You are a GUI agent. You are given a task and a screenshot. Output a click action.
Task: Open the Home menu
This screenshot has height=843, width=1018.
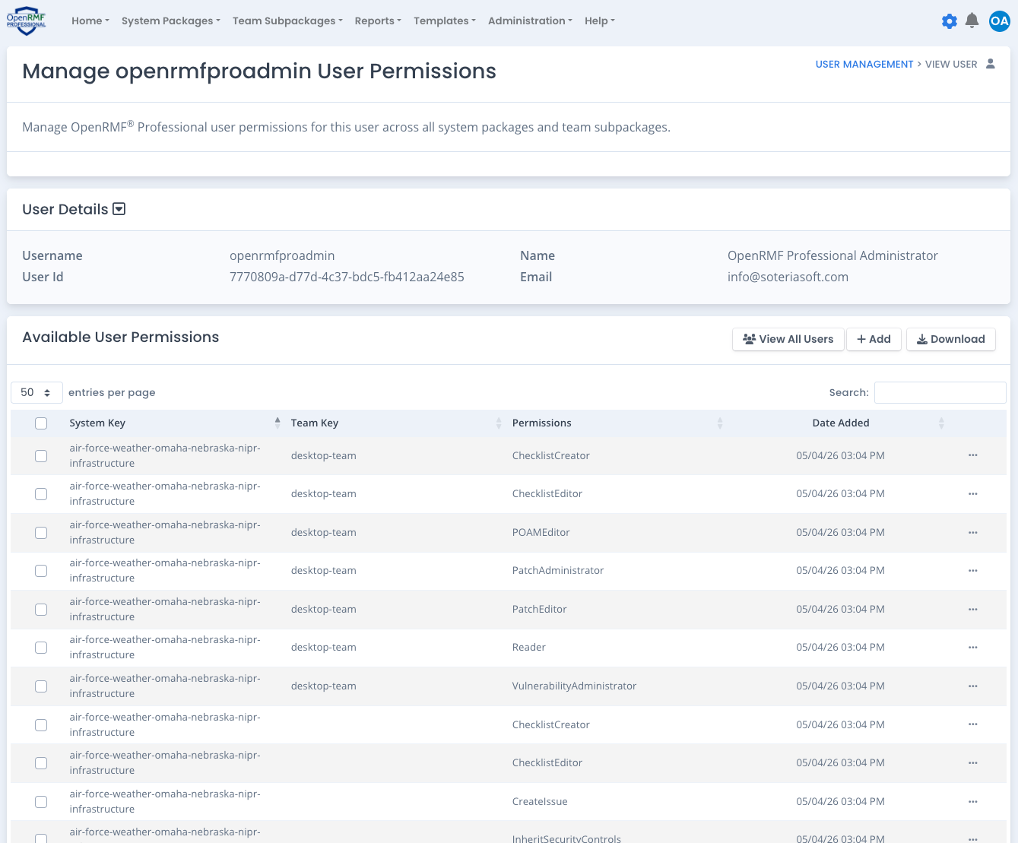click(90, 21)
